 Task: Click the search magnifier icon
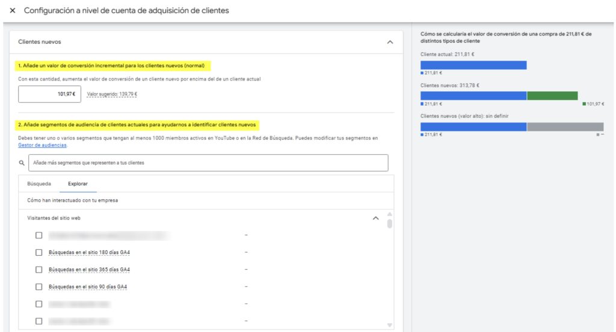(x=22, y=163)
